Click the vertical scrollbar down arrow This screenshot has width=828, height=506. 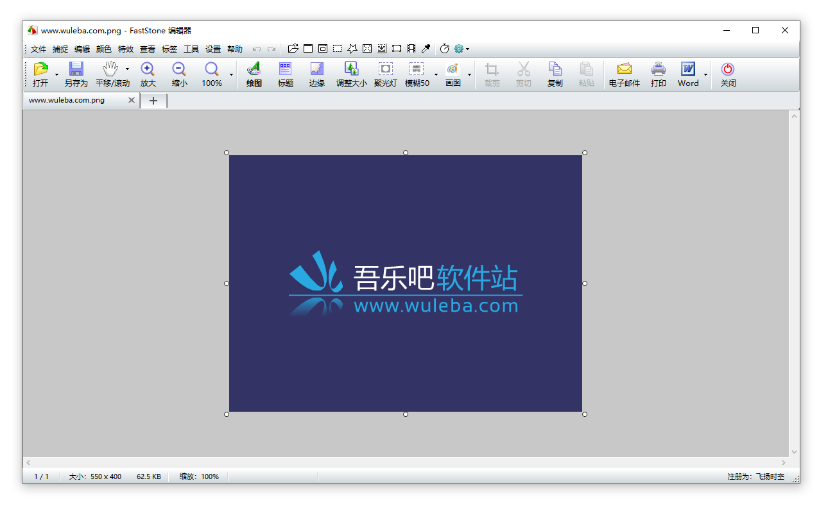[794, 451]
